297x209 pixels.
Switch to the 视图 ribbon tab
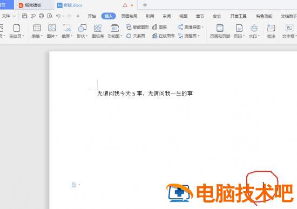[184, 16]
